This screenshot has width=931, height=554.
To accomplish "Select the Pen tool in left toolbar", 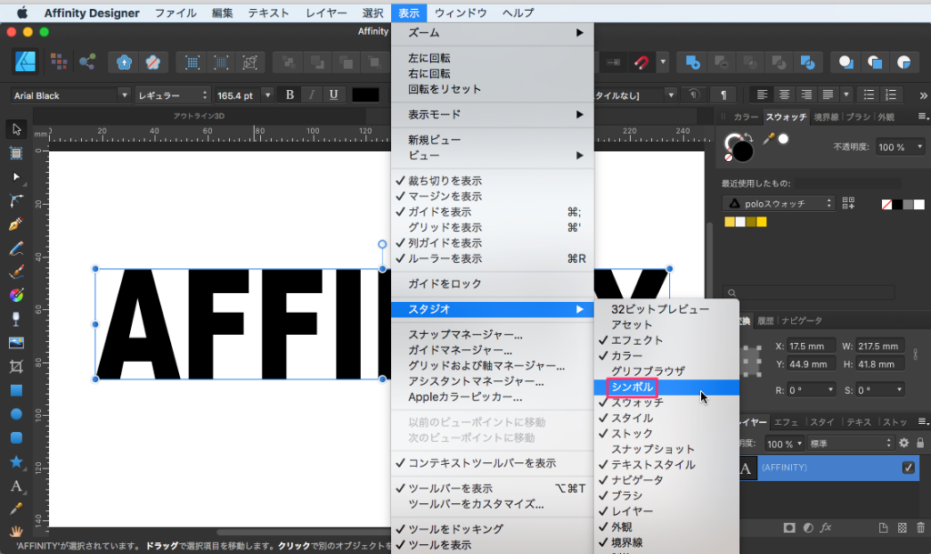I will [15, 224].
